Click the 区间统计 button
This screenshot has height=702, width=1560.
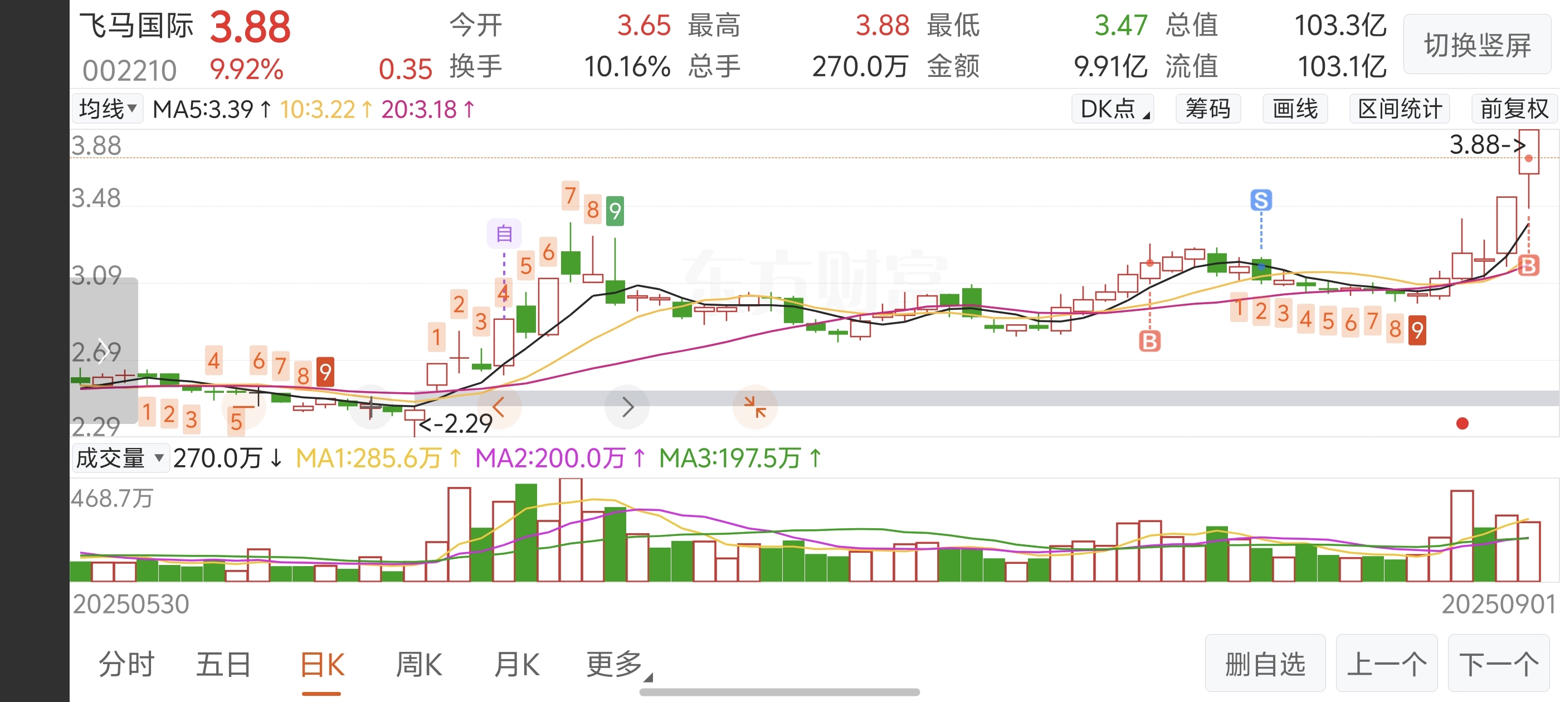(x=1400, y=109)
